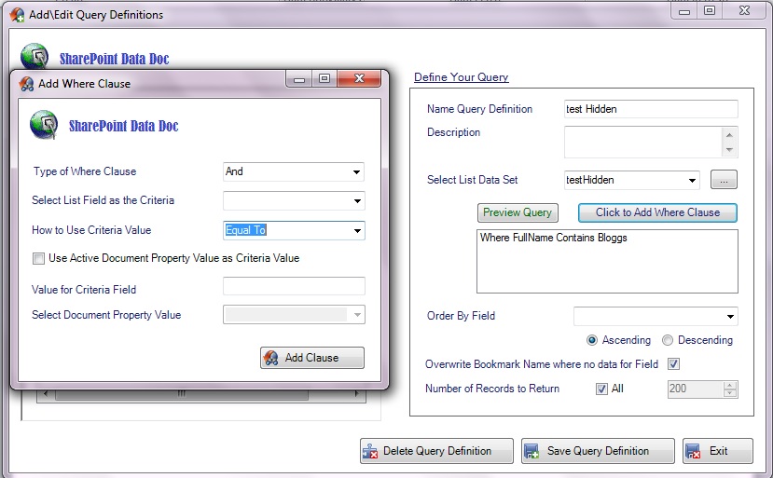773x478 pixels.
Task: Click the Click to Add Where Clause button
Action: click(x=657, y=212)
